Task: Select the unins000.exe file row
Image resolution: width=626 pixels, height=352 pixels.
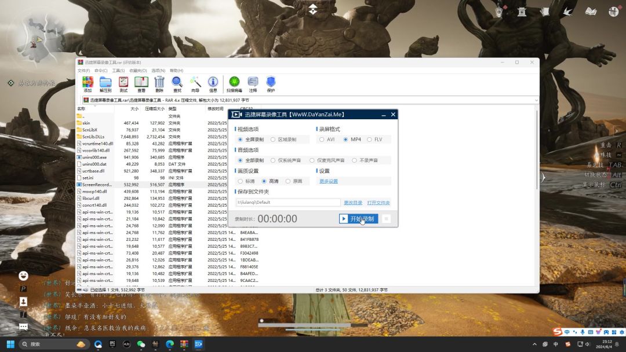Action: click(x=152, y=157)
